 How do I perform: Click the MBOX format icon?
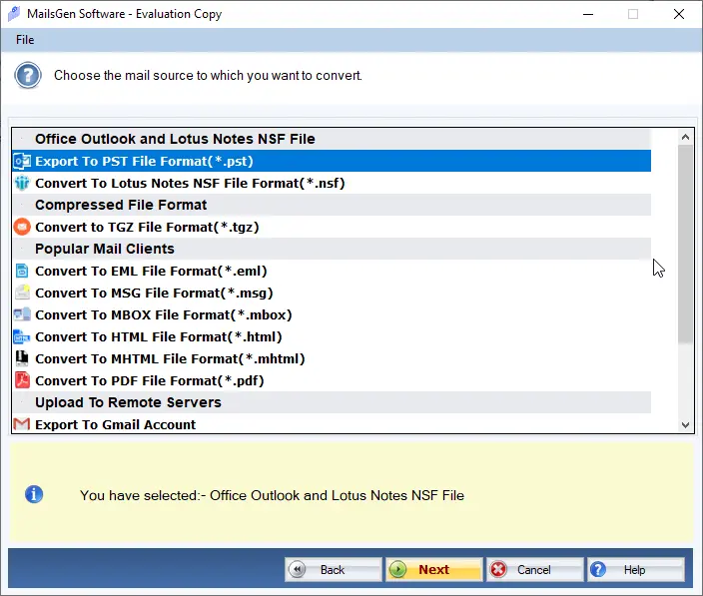[x=22, y=314]
